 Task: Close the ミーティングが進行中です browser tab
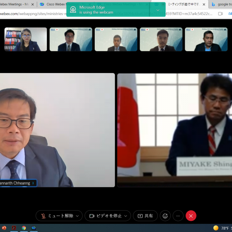204,4
